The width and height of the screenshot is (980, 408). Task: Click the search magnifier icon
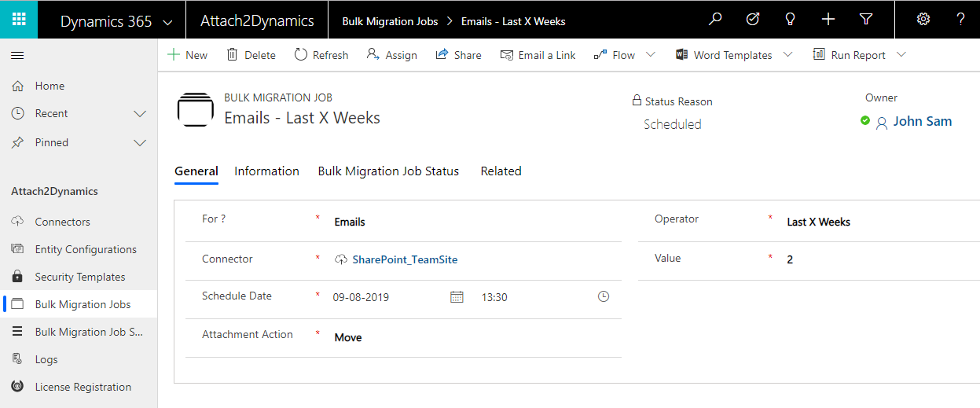pos(715,20)
